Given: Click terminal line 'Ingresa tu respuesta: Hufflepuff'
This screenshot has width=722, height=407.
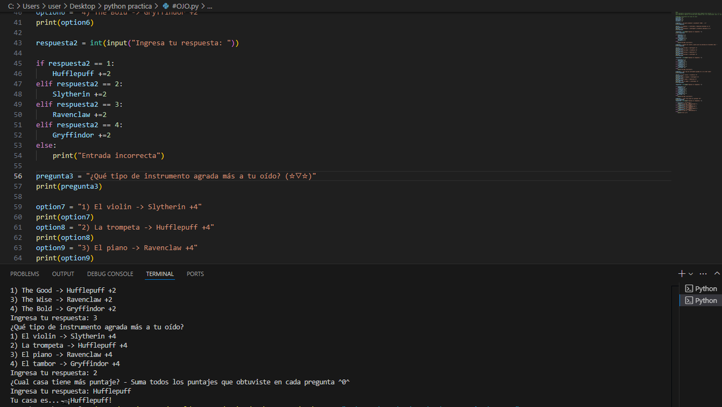Looking at the screenshot, I should click(x=70, y=391).
